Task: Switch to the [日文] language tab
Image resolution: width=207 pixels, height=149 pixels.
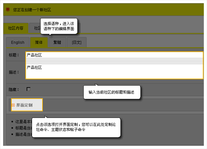Action: click(x=77, y=42)
